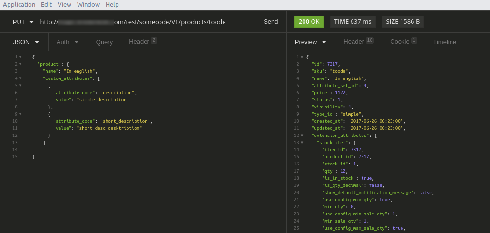Open the Preview mode dropdown

pos(311,42)
